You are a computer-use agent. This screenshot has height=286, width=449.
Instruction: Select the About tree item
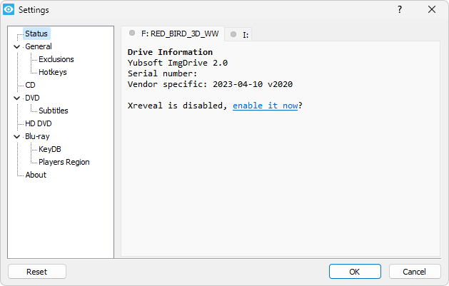coord(36,175)
